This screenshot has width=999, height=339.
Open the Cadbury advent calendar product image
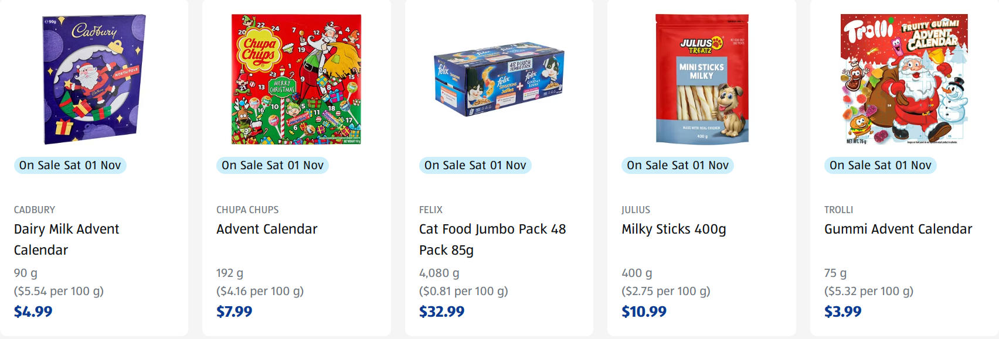click(94, 79)
